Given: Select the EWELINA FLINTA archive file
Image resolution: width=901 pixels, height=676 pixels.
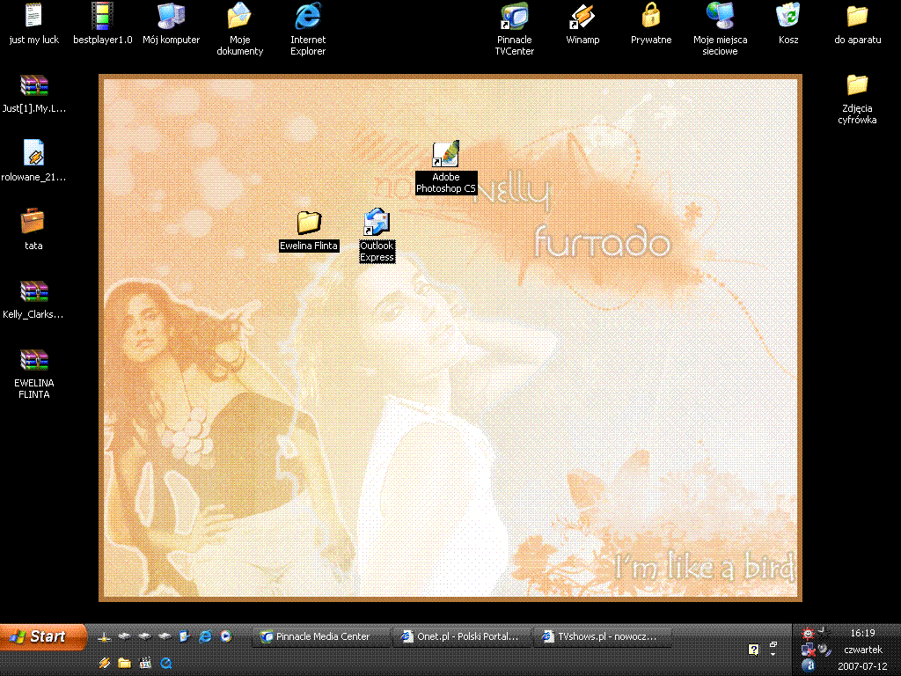Looking at the screenshot, I should (34, 360).
